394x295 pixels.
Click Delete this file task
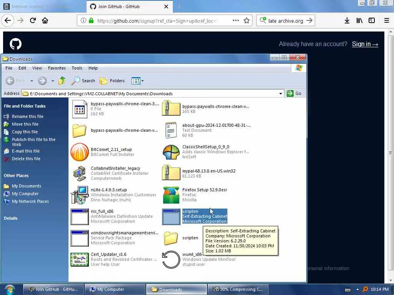tap(26, 159)
